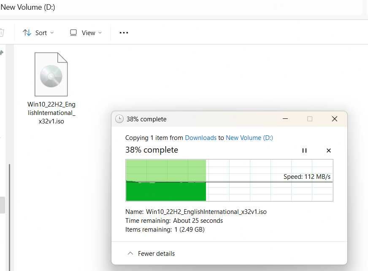Click the large 38% complete heading
The height and width of the screenshot is (271, 368).
(152, 150)
